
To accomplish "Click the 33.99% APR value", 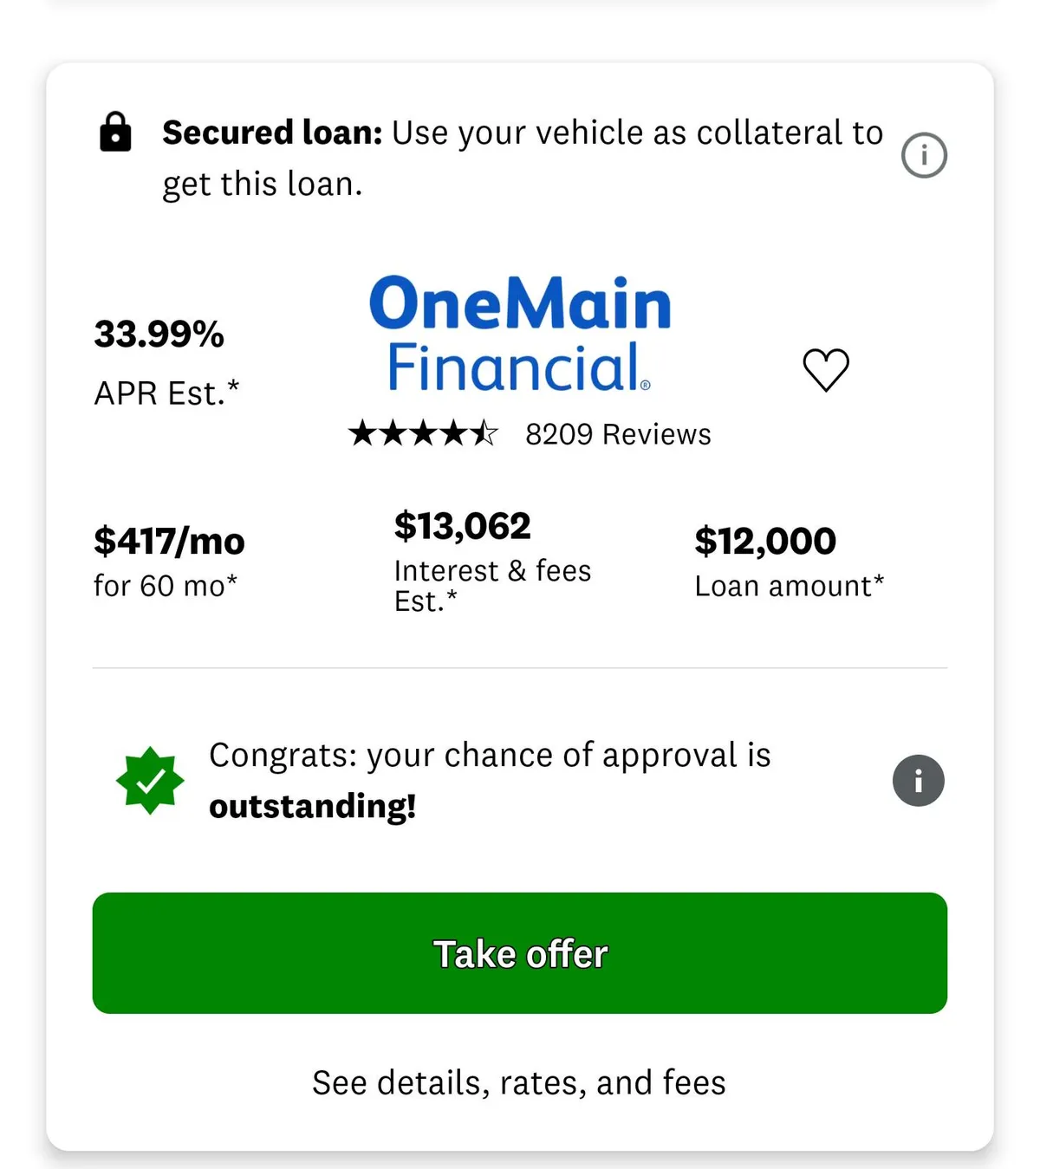I will click(x=159, y=334).
